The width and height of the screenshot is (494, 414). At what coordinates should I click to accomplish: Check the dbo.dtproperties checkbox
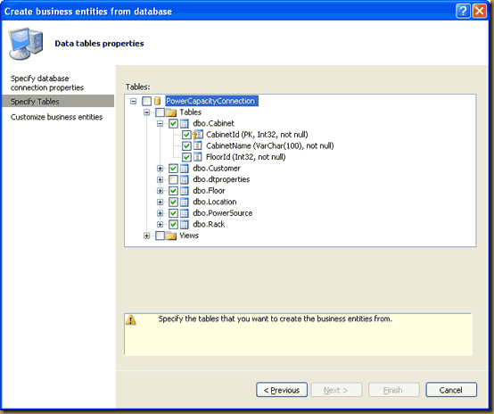pyautogui.click(x=173, y=179)
